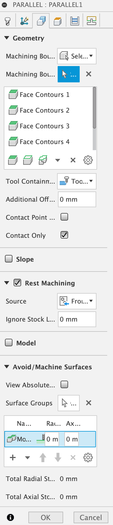
Task: Click the Cancel button
Action: click(91, 517)
